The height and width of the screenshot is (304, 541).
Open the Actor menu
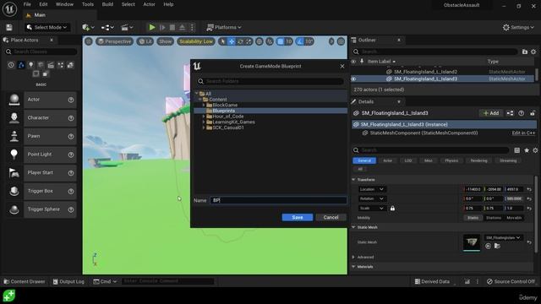click(149, 4)
